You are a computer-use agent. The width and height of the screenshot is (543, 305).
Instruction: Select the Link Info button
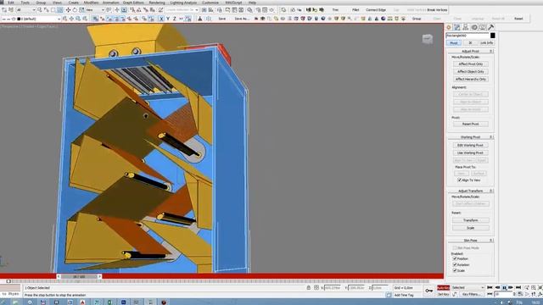click(486, 43)
